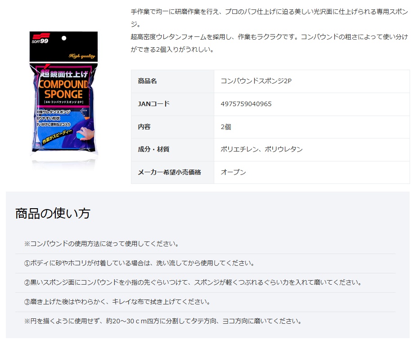Image resolution: width=415 pixels, height=344 pixels.
Task: Click the blue sponge shown in the photo
Action: tap(79, 136)
